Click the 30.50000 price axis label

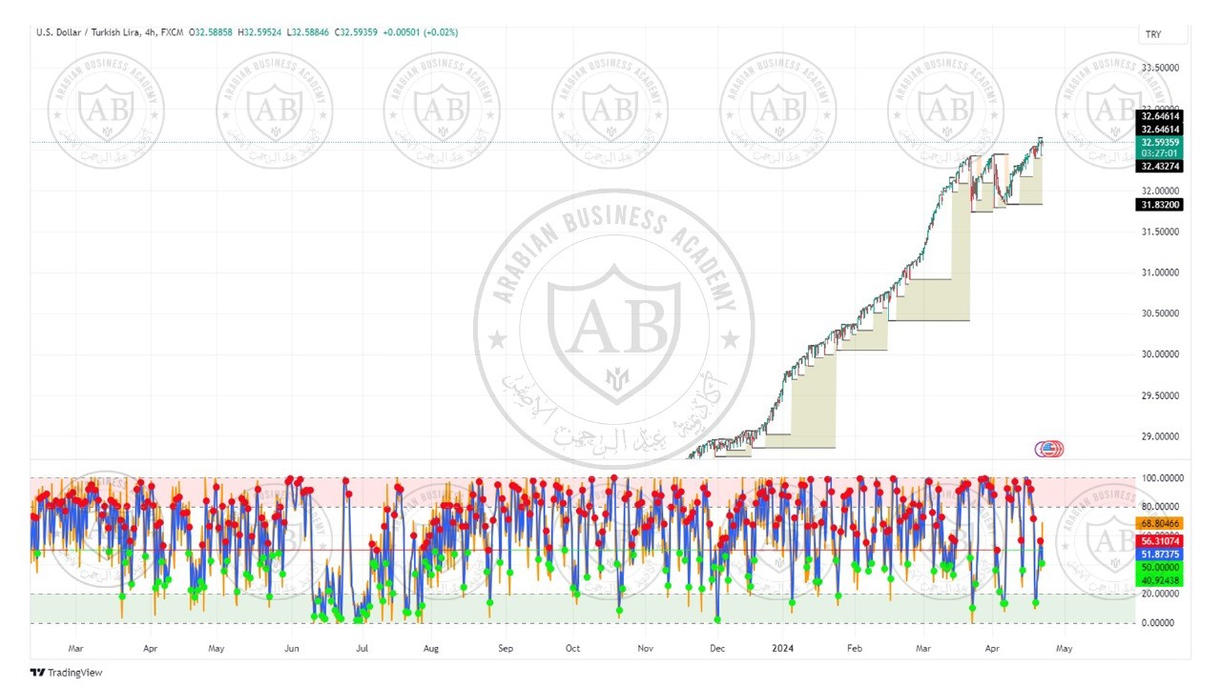point(1162,313)
